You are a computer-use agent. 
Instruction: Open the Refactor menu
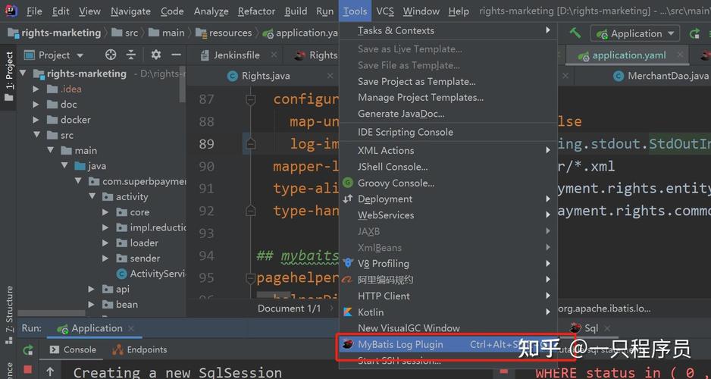point(256,11)
